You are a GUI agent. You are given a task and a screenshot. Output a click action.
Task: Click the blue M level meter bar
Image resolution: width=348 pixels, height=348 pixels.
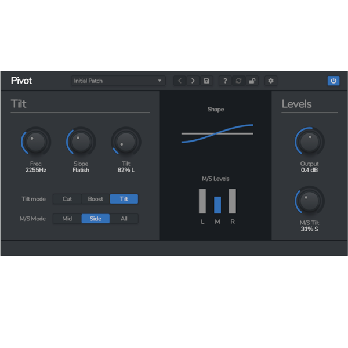click(x=217, y=205)
